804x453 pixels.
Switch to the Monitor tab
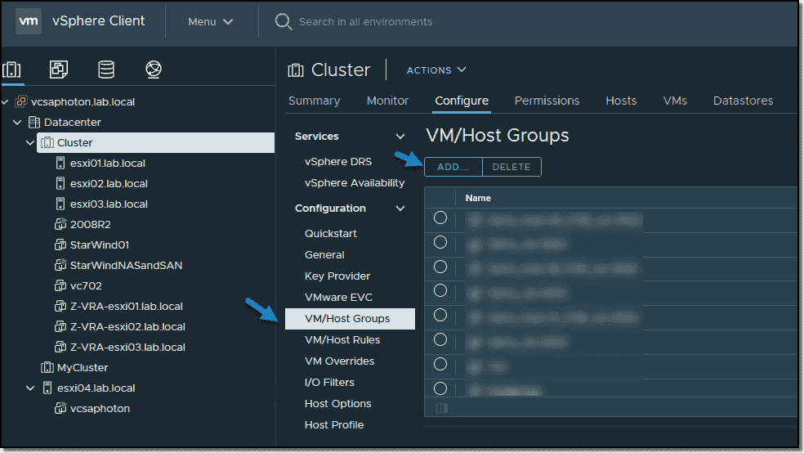(x=387, y=101)
